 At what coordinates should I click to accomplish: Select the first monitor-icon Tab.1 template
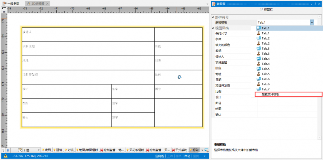(x=265, y=28)
